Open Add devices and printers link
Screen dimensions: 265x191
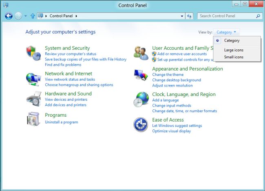pyautogui.click(x=66, y=105)
